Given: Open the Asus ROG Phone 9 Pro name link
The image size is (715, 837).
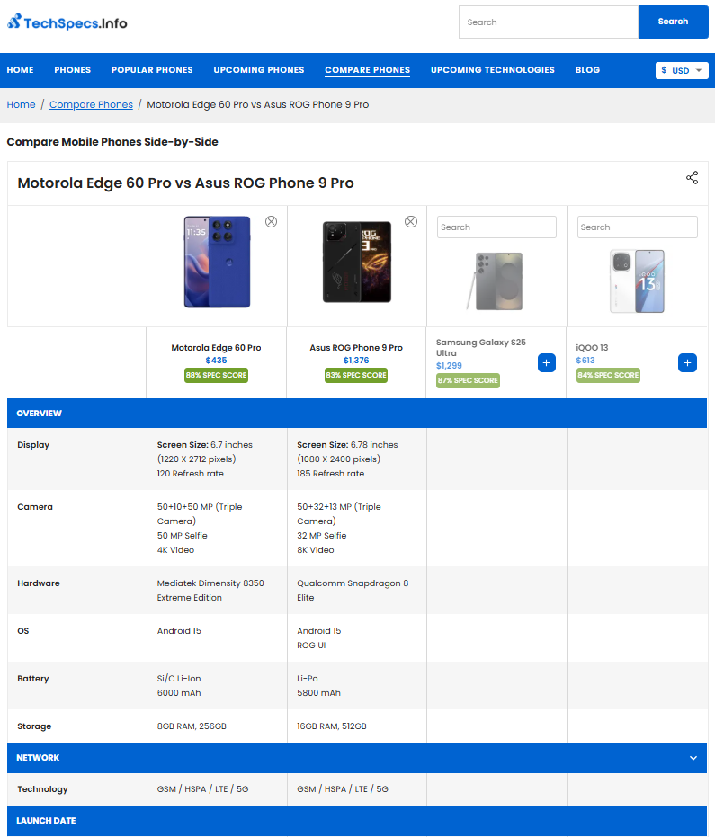Looking at the screenshot, I should [x=356, y=348].
